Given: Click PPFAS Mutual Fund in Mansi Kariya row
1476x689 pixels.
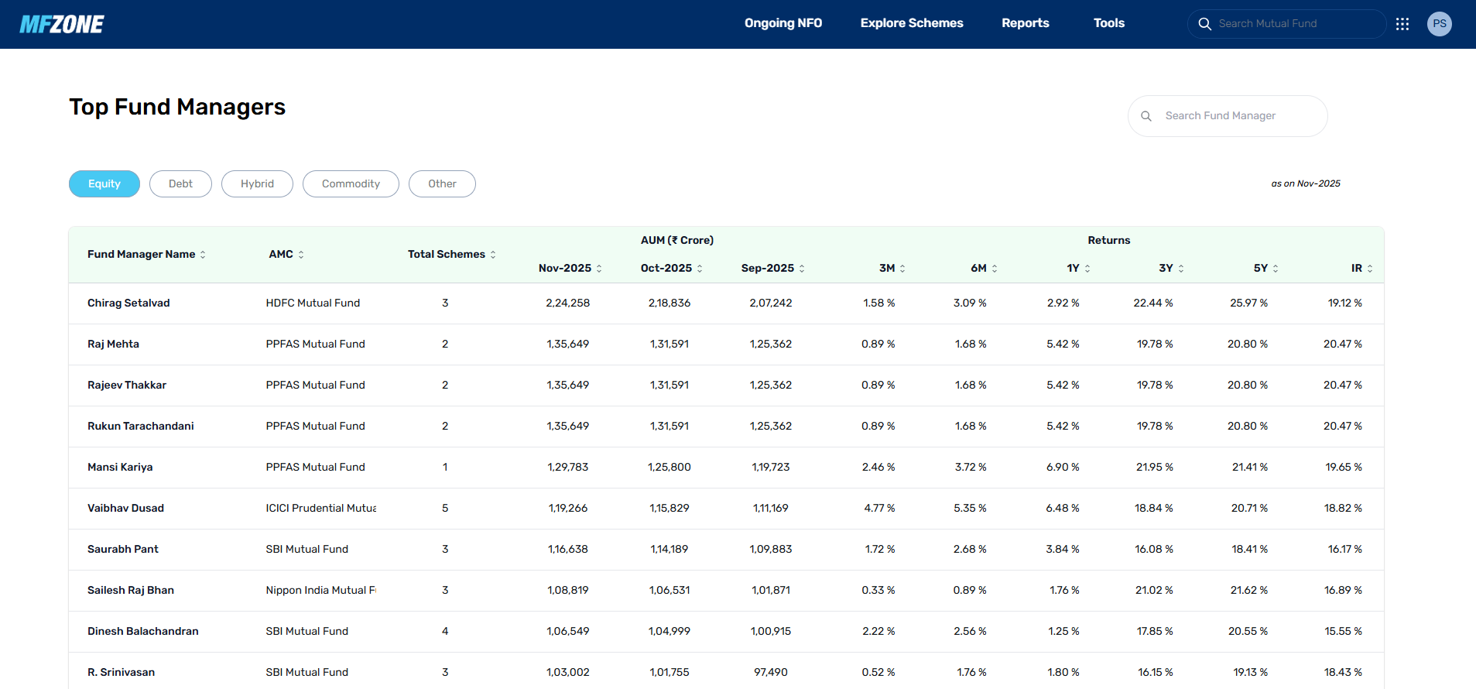Looking at the screenshot, I should click(x=315, y=468).
